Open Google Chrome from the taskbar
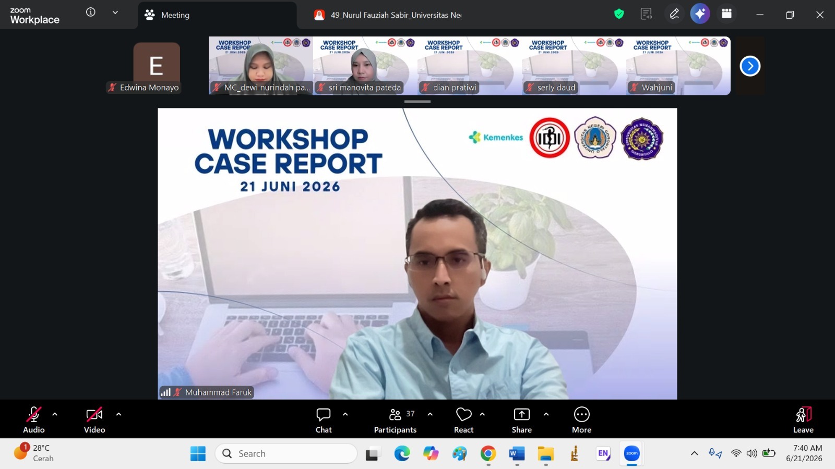The height and width of the screenshot is (469, 835). click(488, 454)
